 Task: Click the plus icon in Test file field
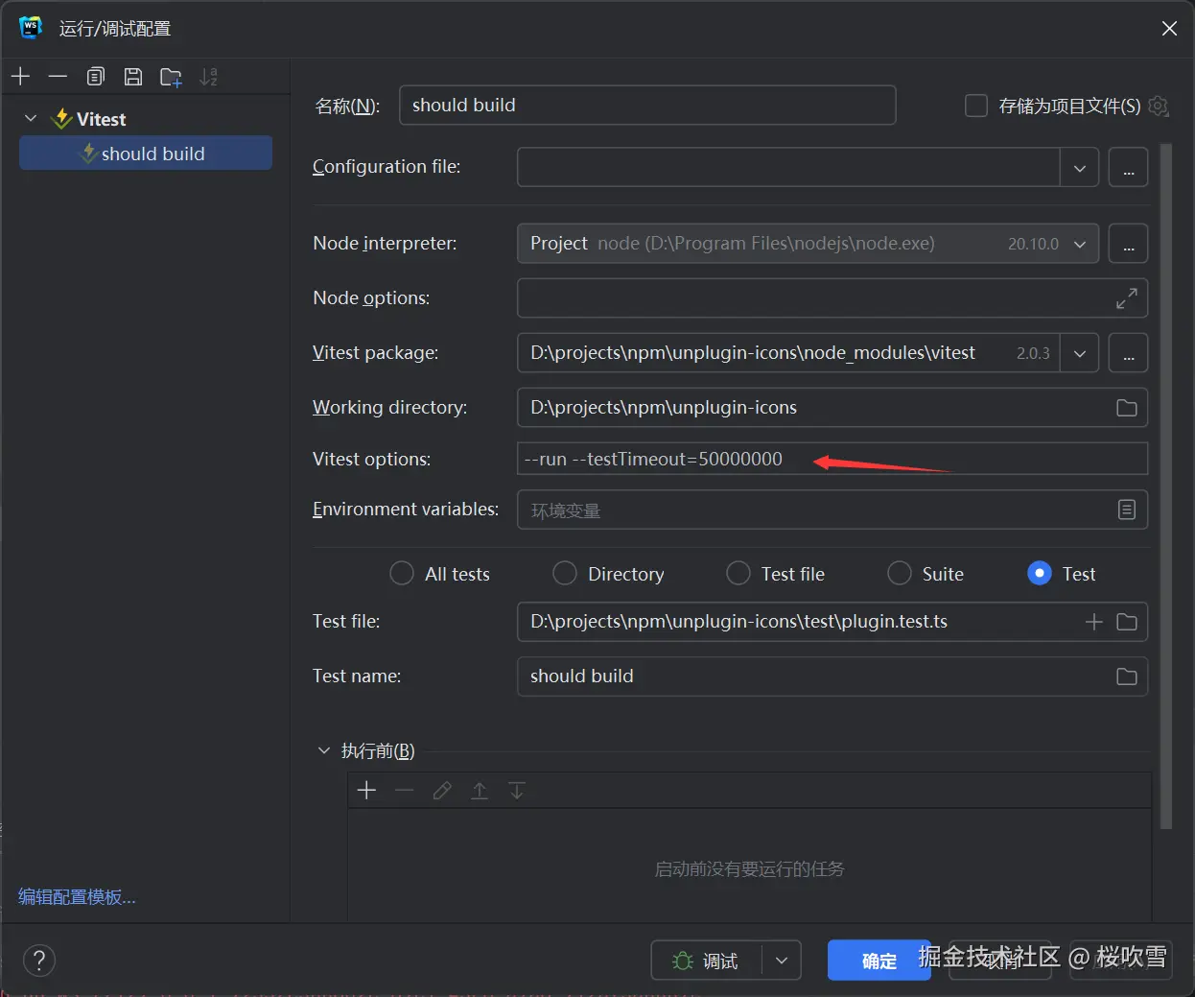click(x=1093, y=622)
